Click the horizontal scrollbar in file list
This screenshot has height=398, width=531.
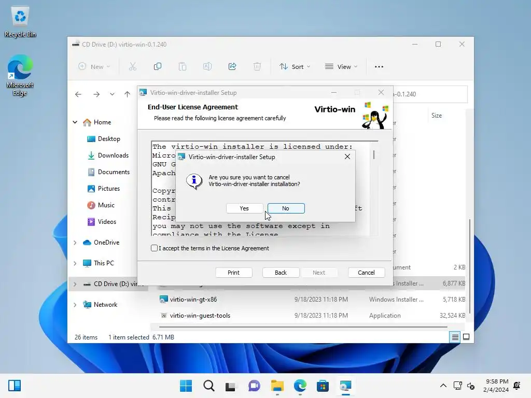[x=303, y=327]
